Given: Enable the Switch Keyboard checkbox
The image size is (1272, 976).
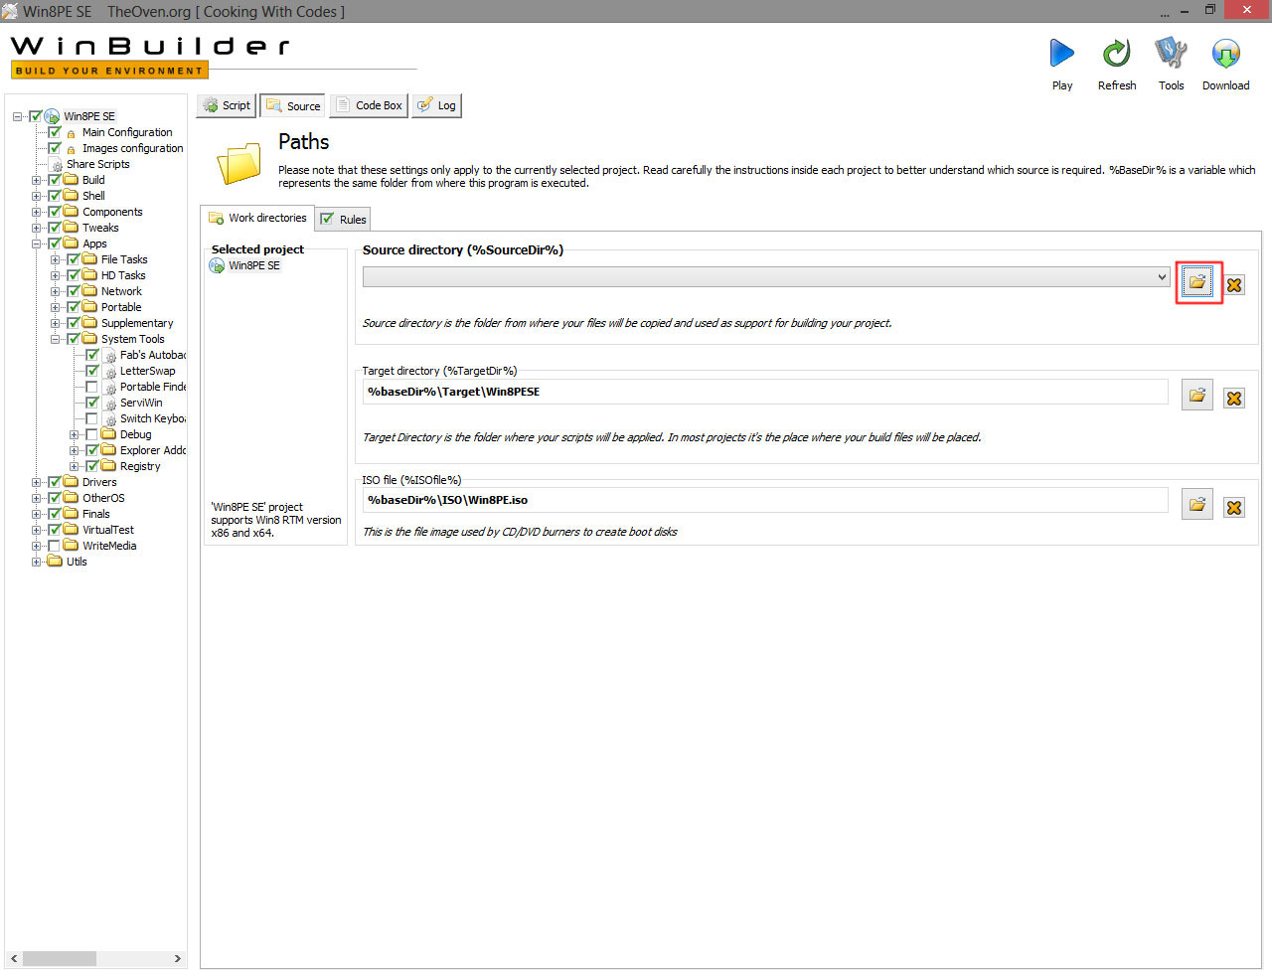Looking at the screenshot, I should tap(92, 418).
